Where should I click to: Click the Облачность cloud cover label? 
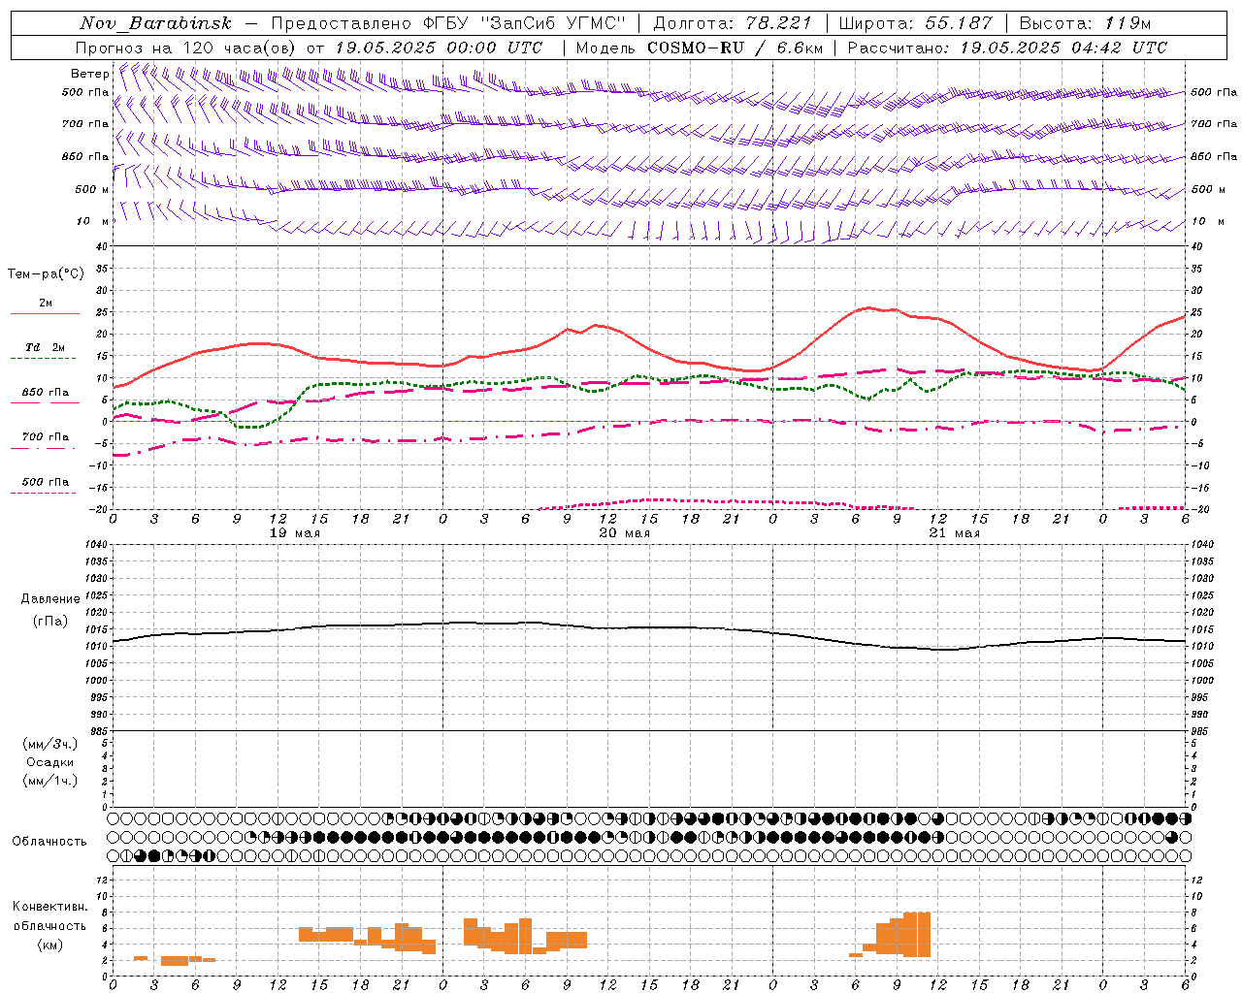49,842
